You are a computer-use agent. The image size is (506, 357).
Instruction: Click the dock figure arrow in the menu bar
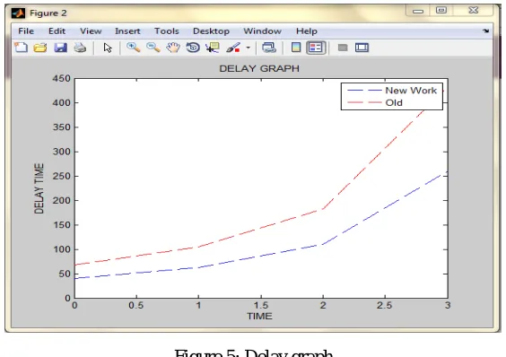point(486,31)
